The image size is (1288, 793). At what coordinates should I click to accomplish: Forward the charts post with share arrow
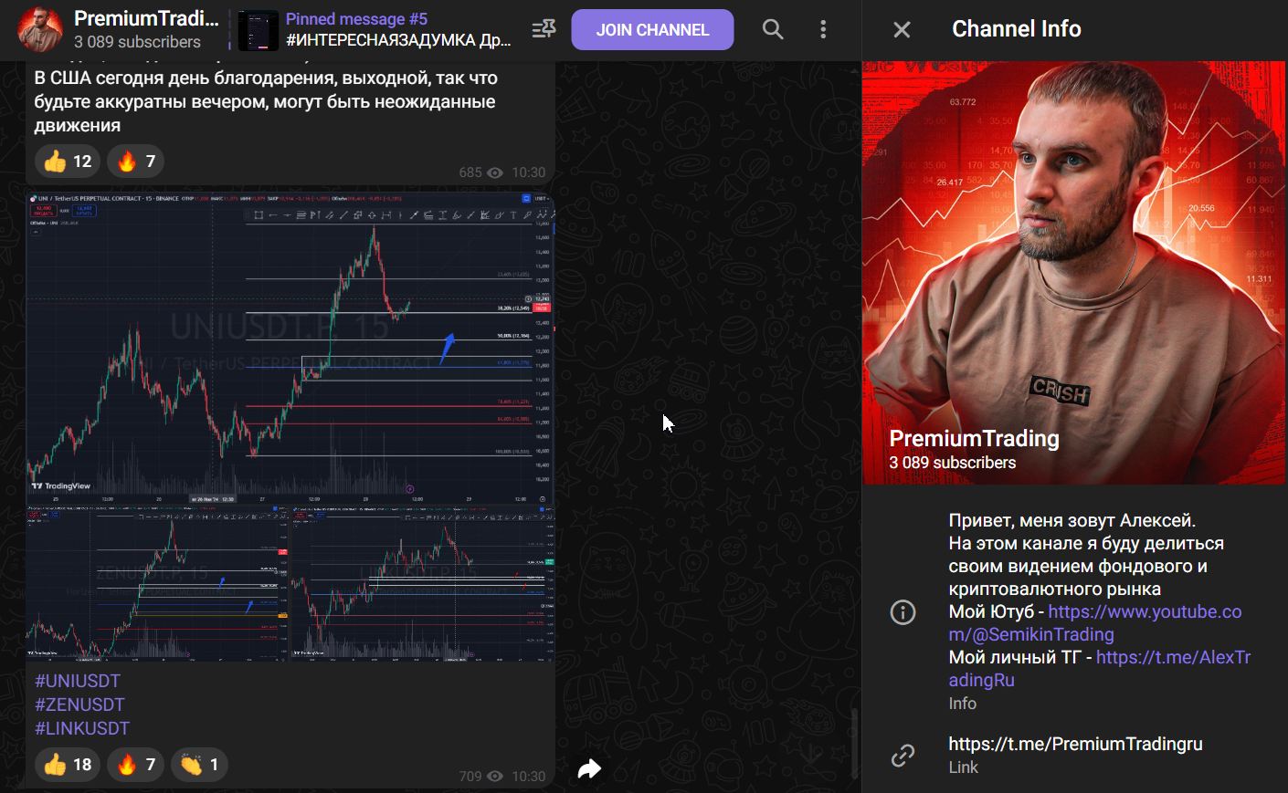(x=589, y=768)
